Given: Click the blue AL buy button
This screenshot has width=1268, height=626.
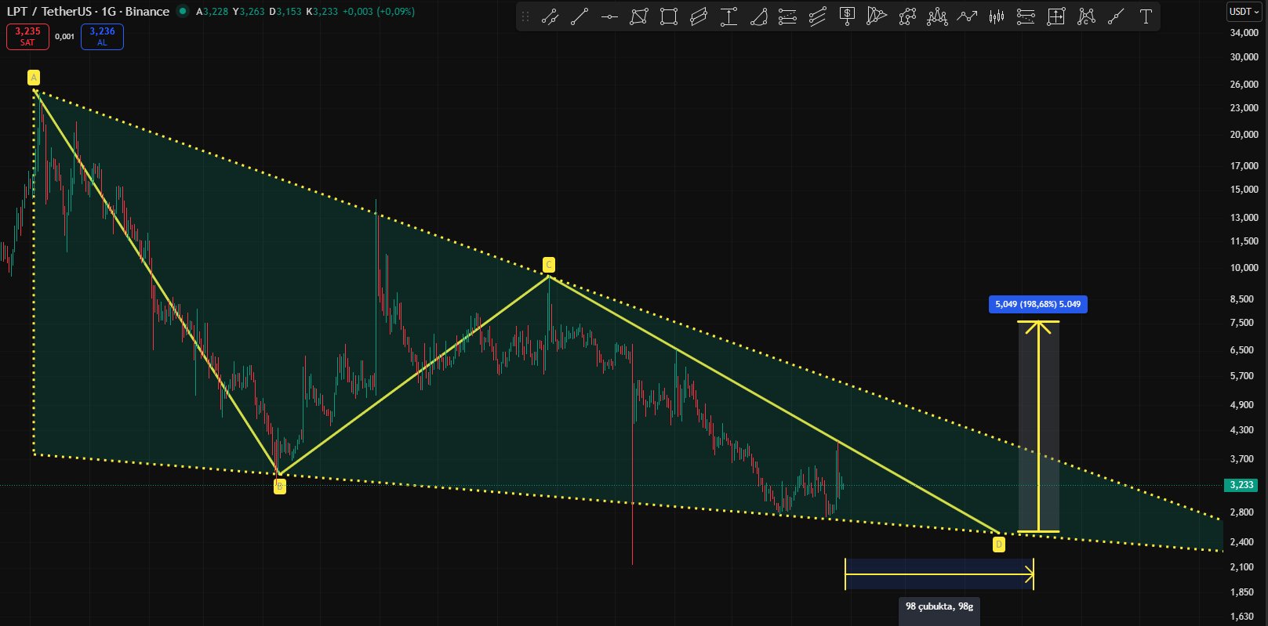Looking at the screenshot, I should click(x=102, y=37).
